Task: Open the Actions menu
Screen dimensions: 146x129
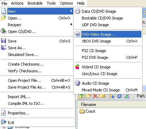Action: (x=17, y=3)
